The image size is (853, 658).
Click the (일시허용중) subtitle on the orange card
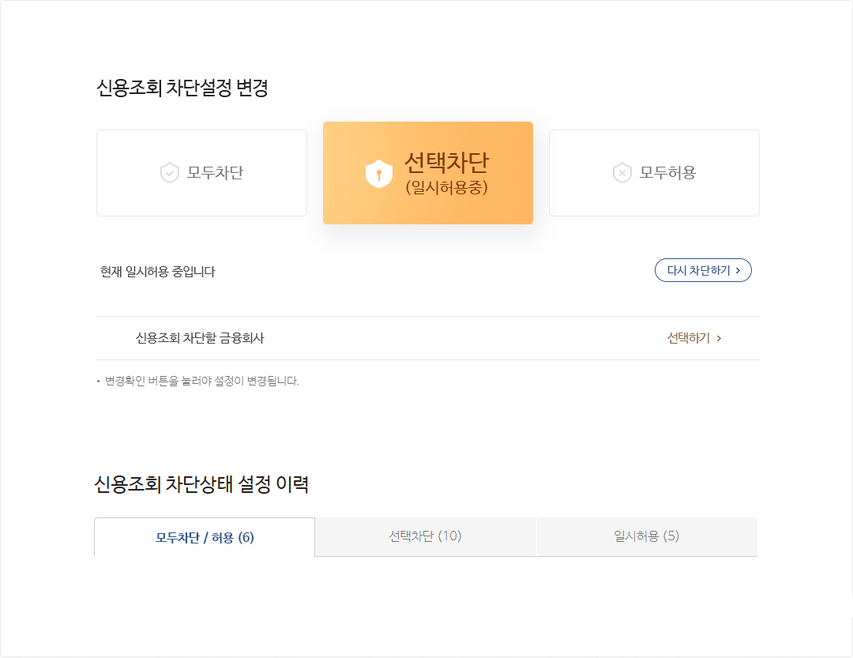tap(446, 188)
